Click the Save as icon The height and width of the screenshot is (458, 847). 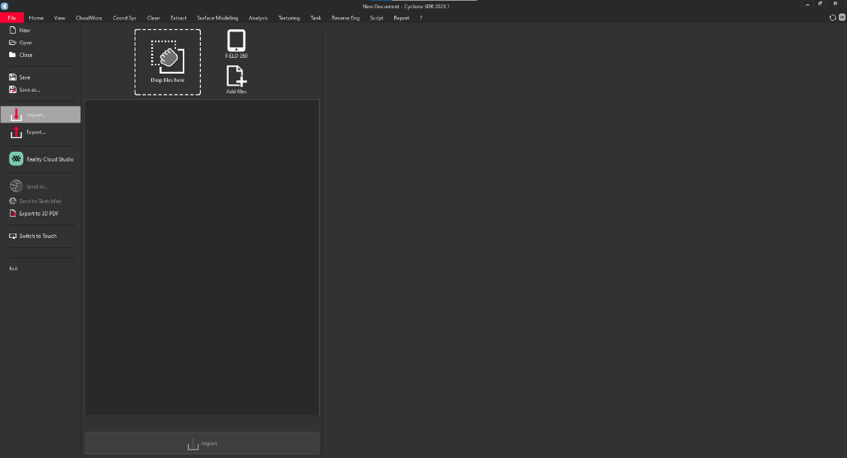pos(13,89)
